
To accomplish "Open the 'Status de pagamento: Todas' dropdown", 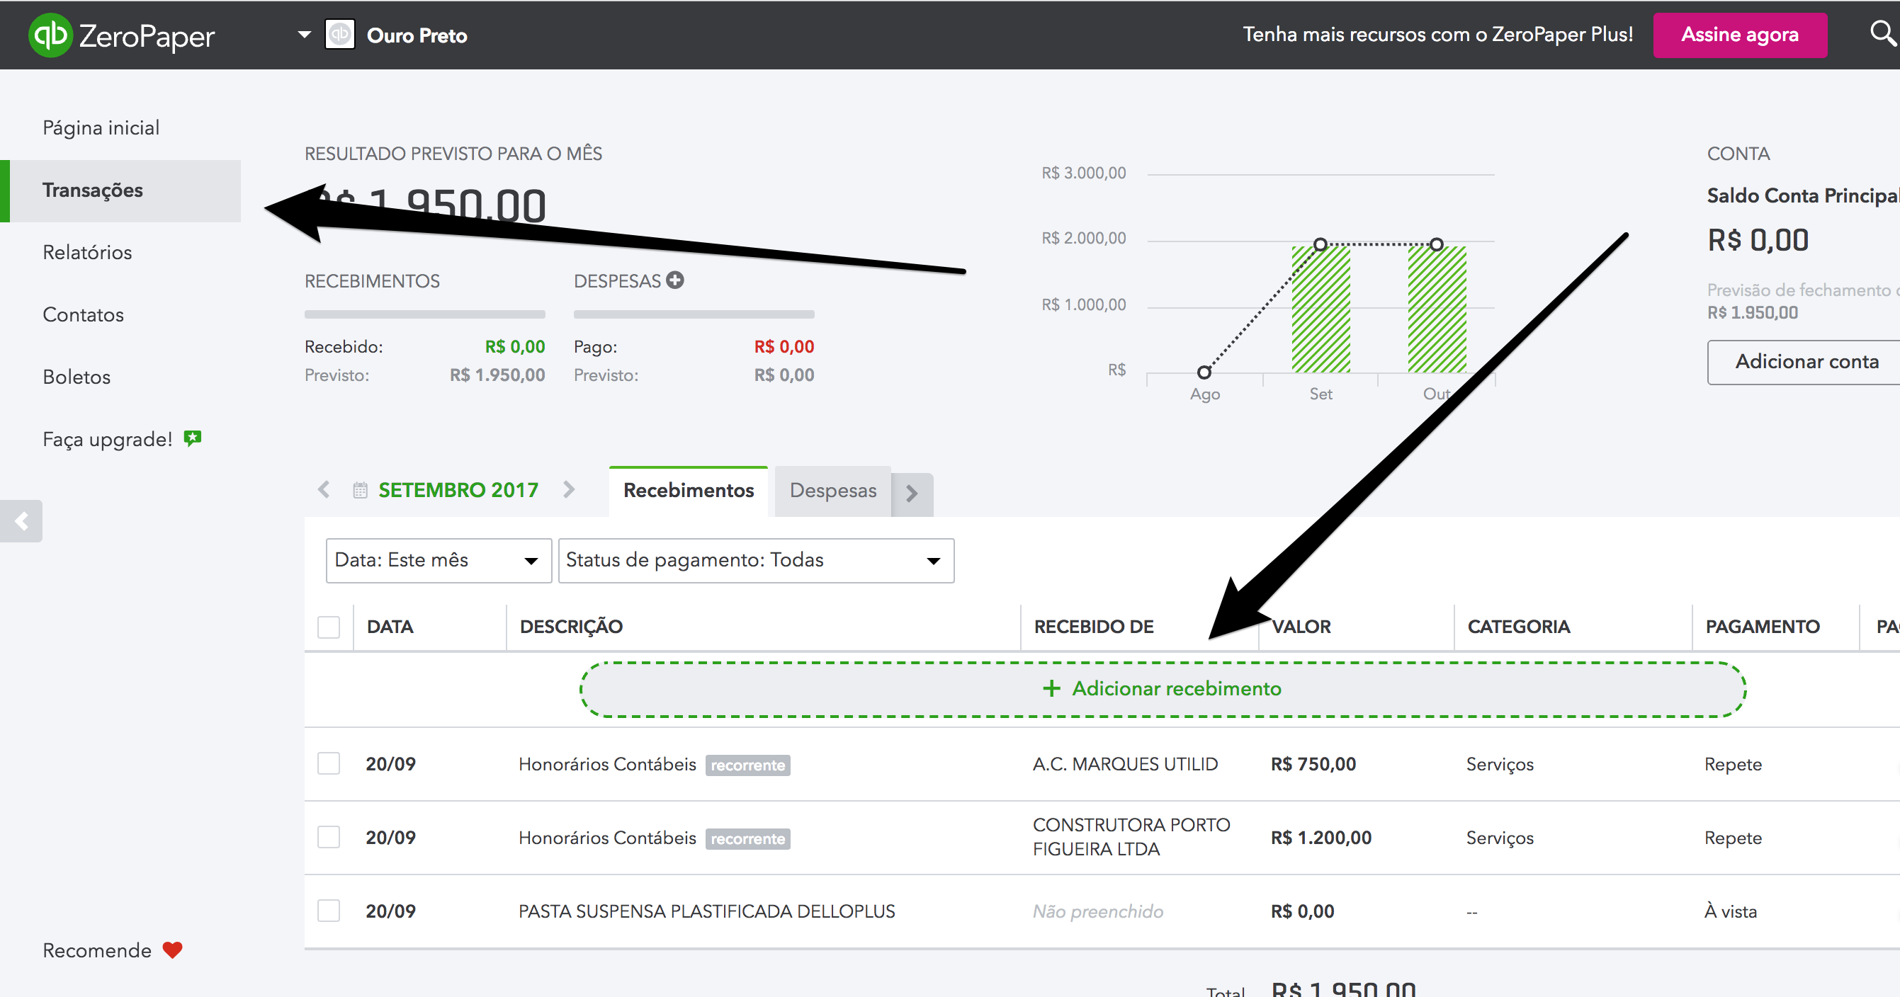I will [755, 560].
